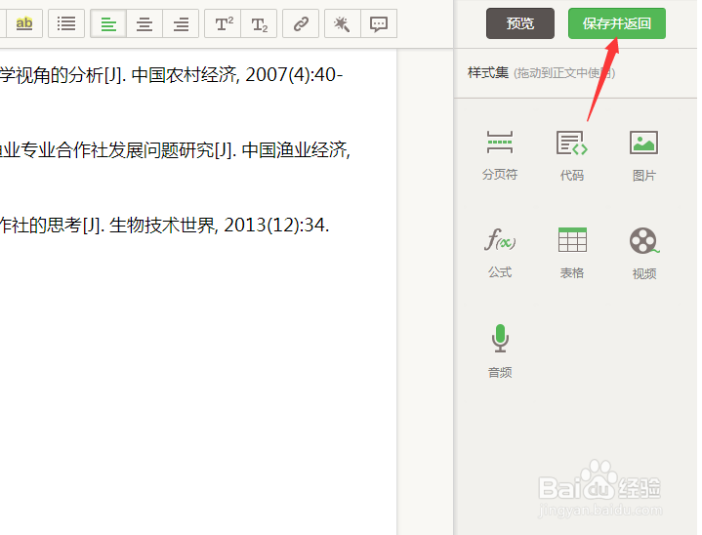
Task: Align text to the right
Action: pos(181,23)
